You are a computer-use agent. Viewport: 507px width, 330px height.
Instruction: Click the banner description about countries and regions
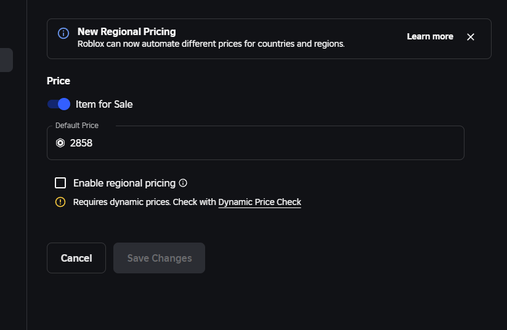[x=211, y=44]
